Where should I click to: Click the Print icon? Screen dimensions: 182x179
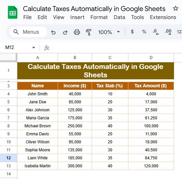77,32
